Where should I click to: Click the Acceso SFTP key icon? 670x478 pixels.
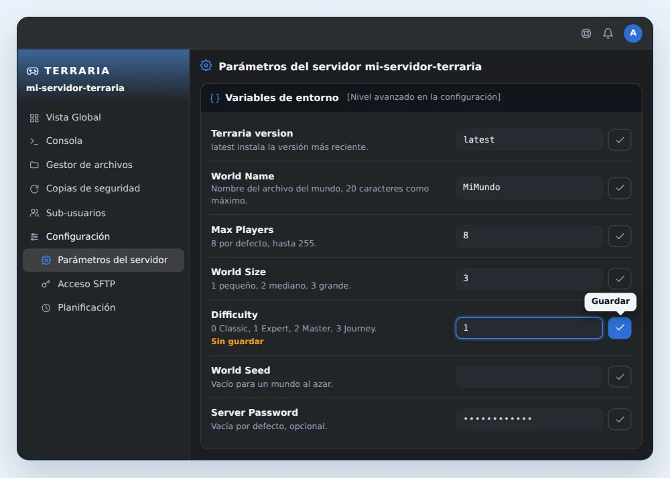click(46, 284)
